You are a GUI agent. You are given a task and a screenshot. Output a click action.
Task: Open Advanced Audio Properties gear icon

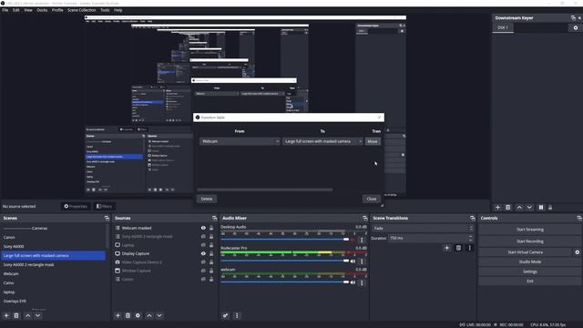pyautogui.click(x=226, y=316)
